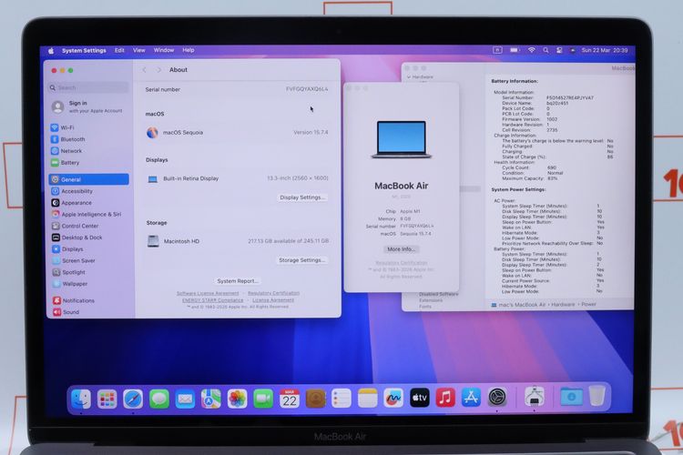
Task: Open Notes app in the Dock
Action: 367,399
